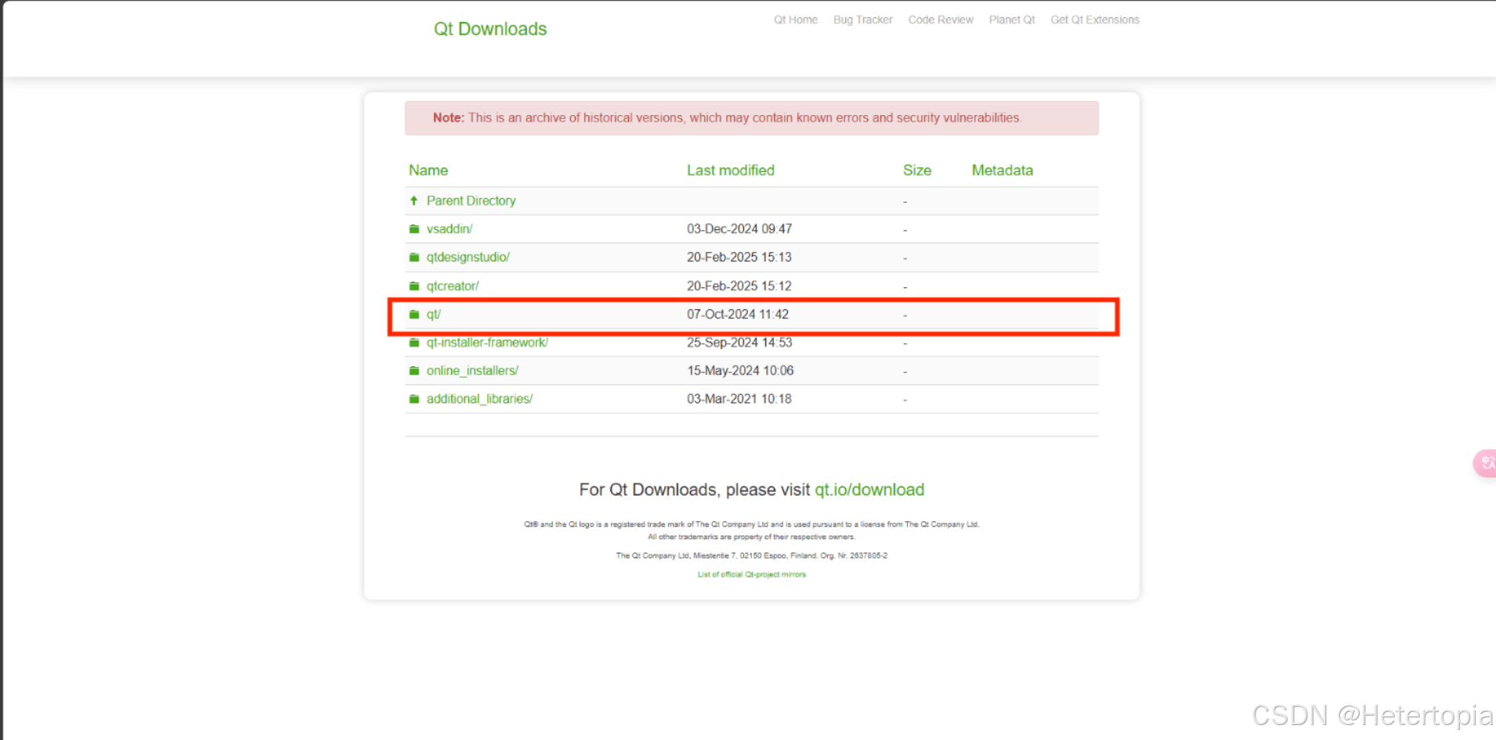
Task: Open the additional_libraries/ directory
Action: (x=479, y=399)
